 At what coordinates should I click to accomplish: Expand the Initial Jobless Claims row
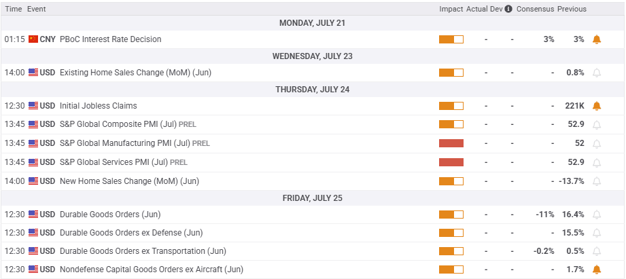pos(99,106)
